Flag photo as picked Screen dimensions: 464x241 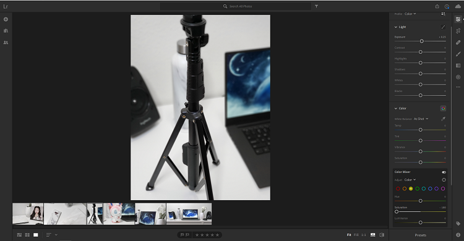(182, 235)
